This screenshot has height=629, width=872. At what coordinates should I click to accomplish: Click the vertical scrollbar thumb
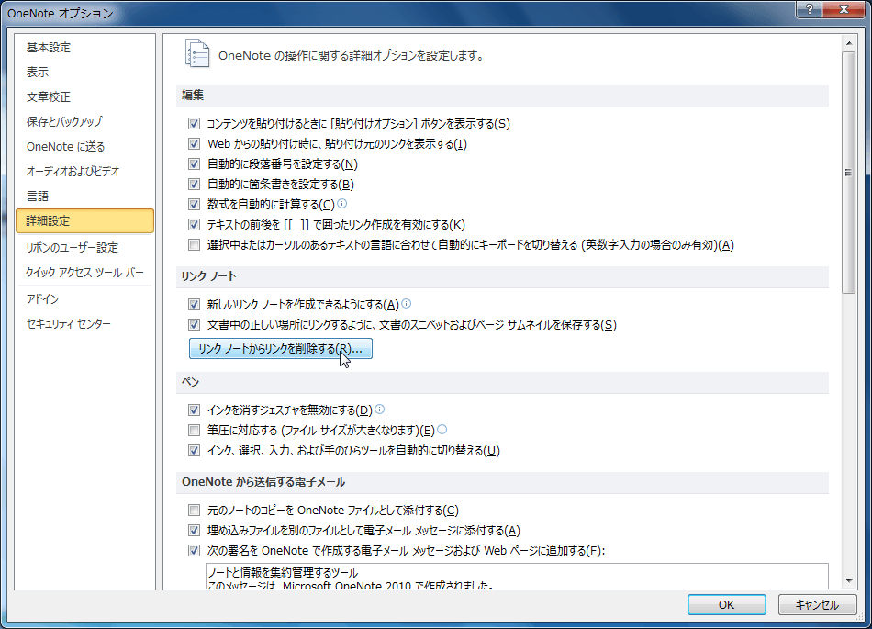pos(849,173)
